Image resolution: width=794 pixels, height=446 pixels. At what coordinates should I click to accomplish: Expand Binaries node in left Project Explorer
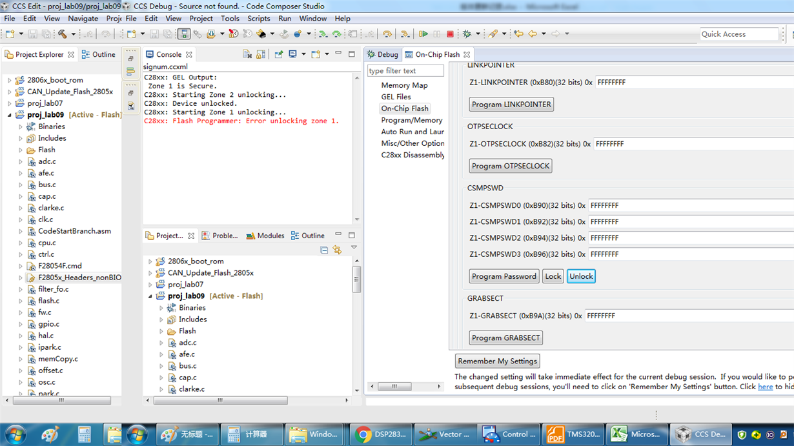click(21, 127)
